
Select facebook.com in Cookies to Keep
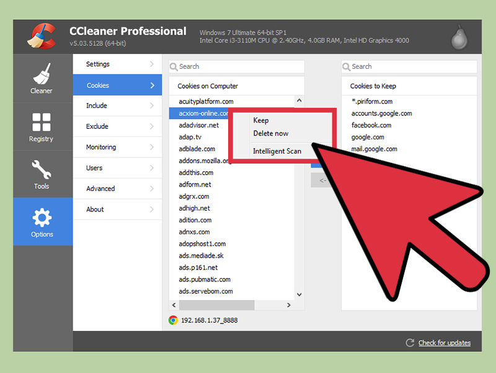coord(371,125)
